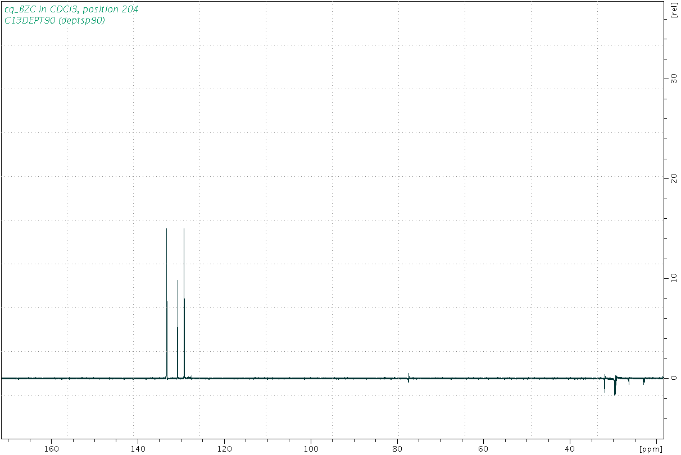Click the "C13DEPT90 (deptsp90)" experiment label
The width and height of the screenshot is (681, 455).
(55, 20)
